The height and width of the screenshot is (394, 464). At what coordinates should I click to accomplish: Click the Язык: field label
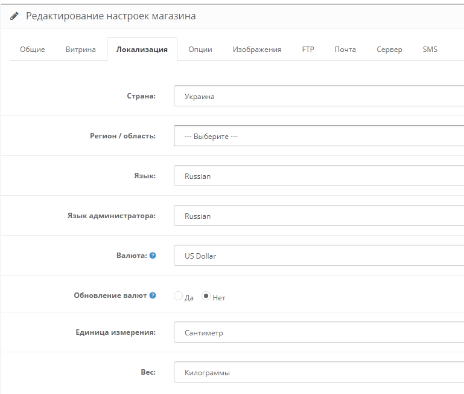145,176
